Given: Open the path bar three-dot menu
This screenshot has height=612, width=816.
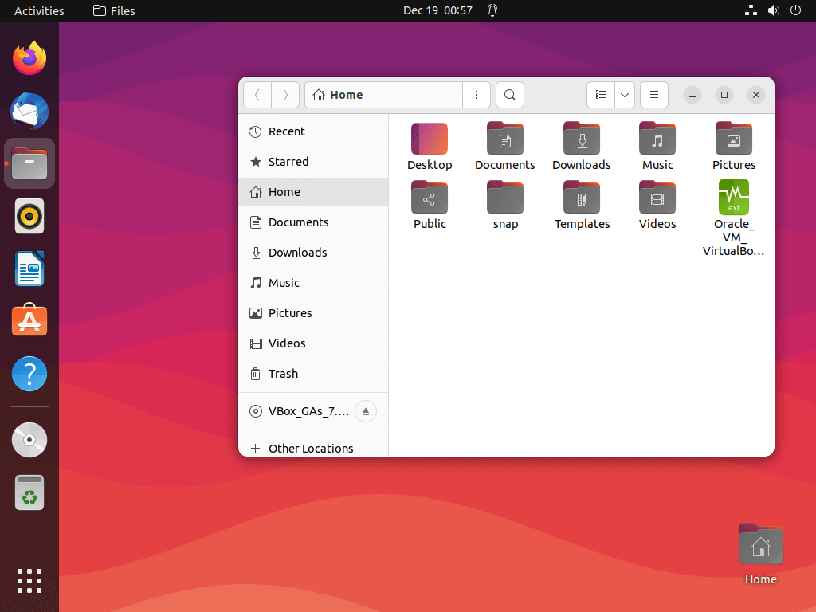Looking at the screenshot, I should pyautogui.click(x=477, y=95).
